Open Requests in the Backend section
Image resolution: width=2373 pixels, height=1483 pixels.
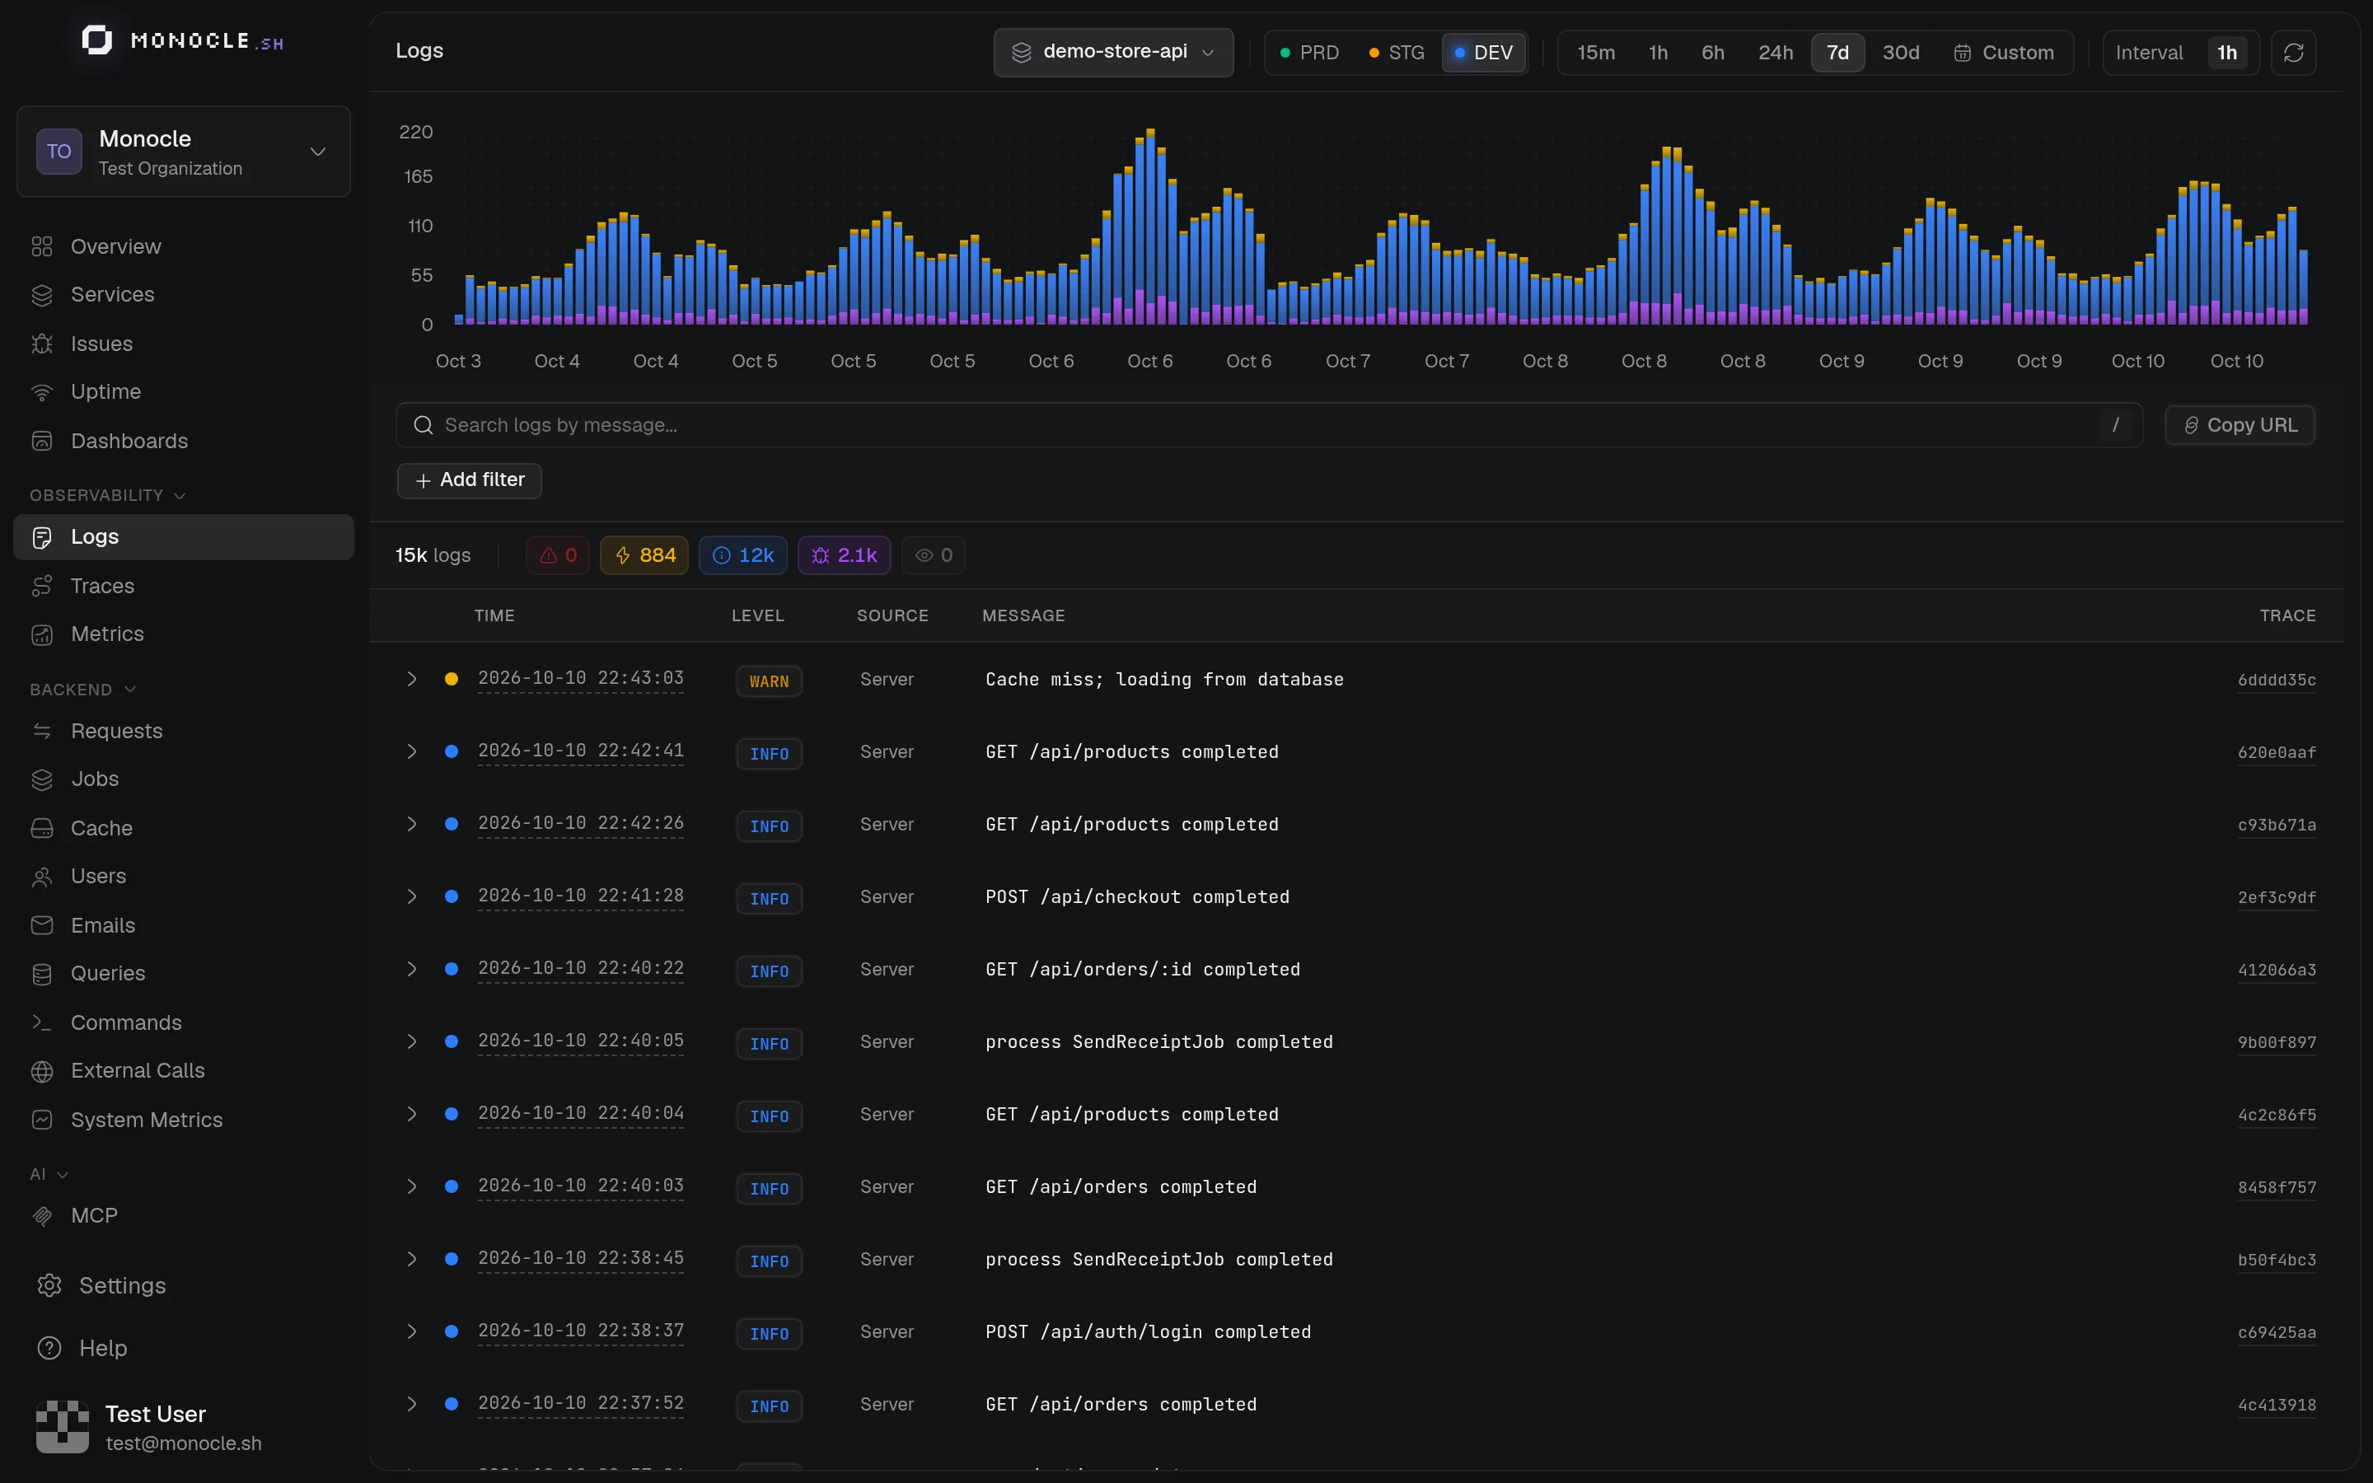click(x=115, y=732)
